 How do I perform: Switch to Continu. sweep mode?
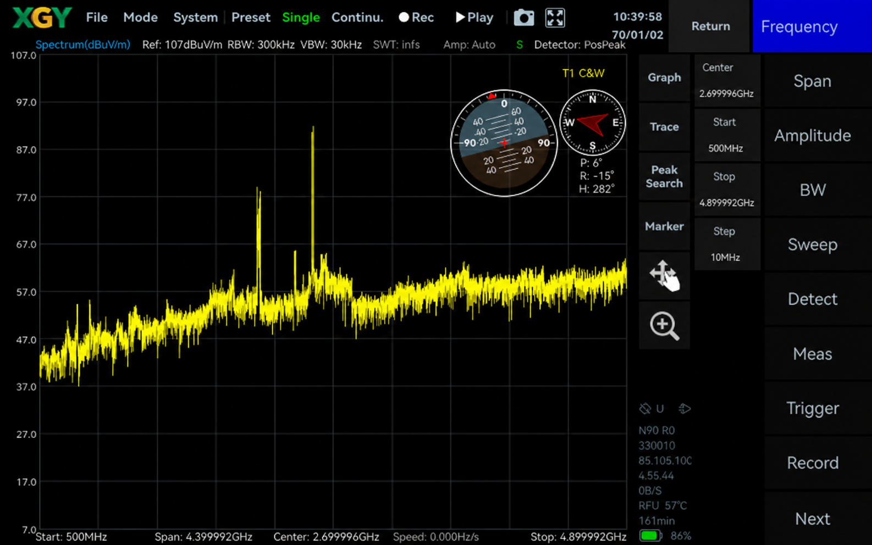click(x=357, y=18)
